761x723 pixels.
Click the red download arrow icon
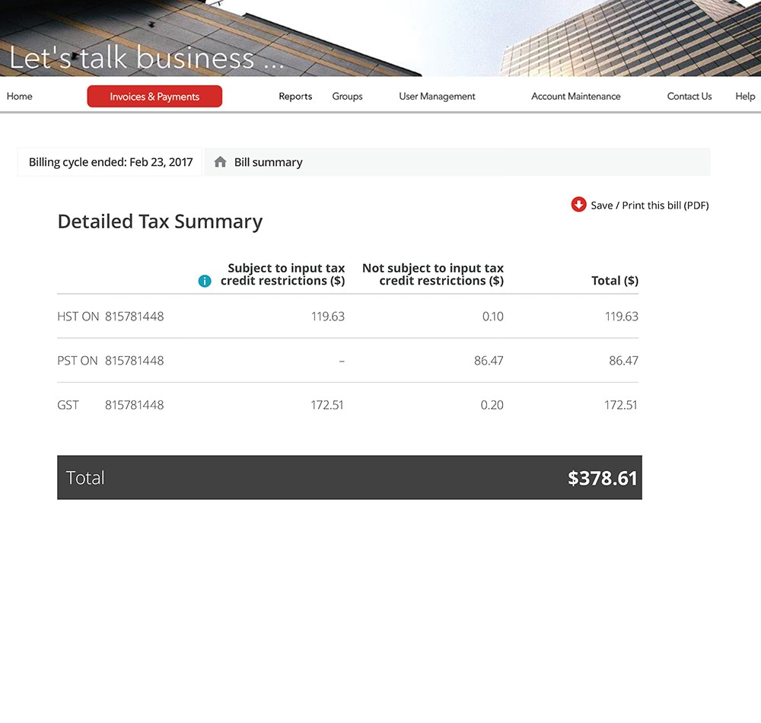tap(578, 205)
